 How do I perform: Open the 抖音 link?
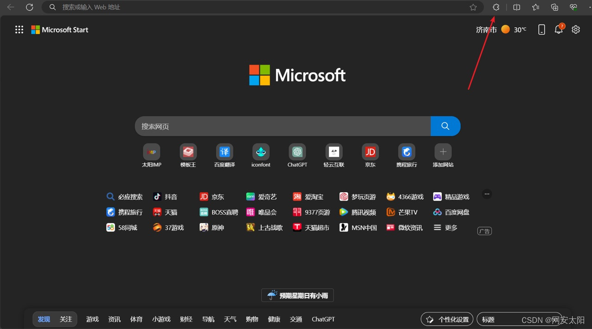tap(165, 197)
